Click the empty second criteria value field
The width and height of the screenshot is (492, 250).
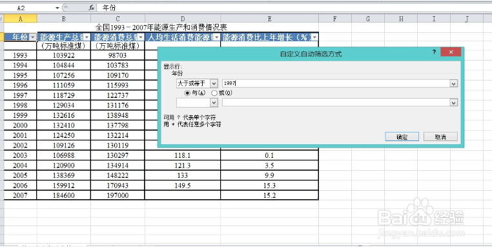click(336, 102)
